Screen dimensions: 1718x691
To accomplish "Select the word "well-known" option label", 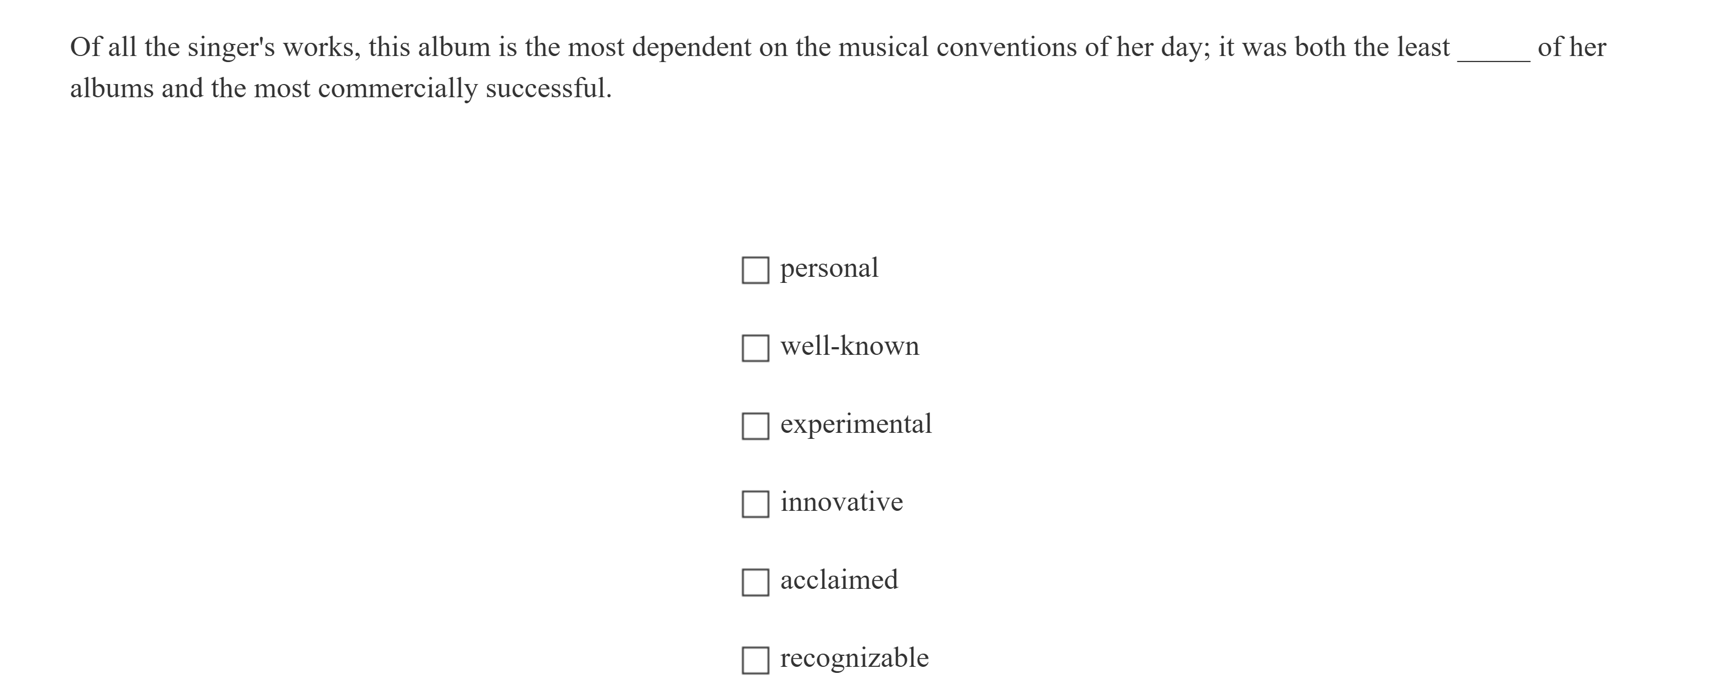I will (x=850, y=347).
